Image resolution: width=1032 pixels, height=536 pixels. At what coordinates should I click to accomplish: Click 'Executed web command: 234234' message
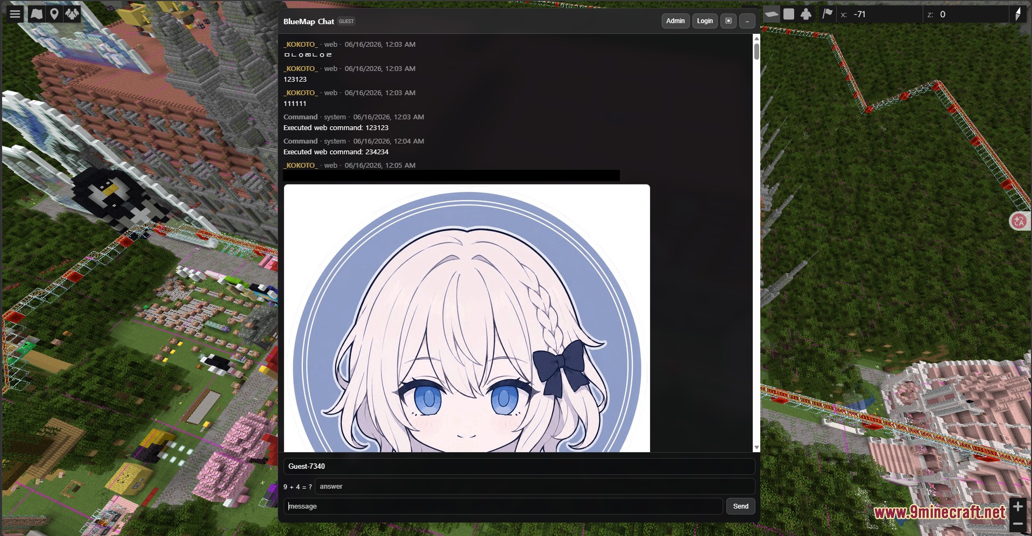point(336,152)
